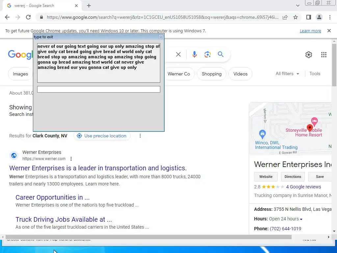Bookmark this tab with the star
The width and height of the screenshot is (337, 253).
(296, 17)
